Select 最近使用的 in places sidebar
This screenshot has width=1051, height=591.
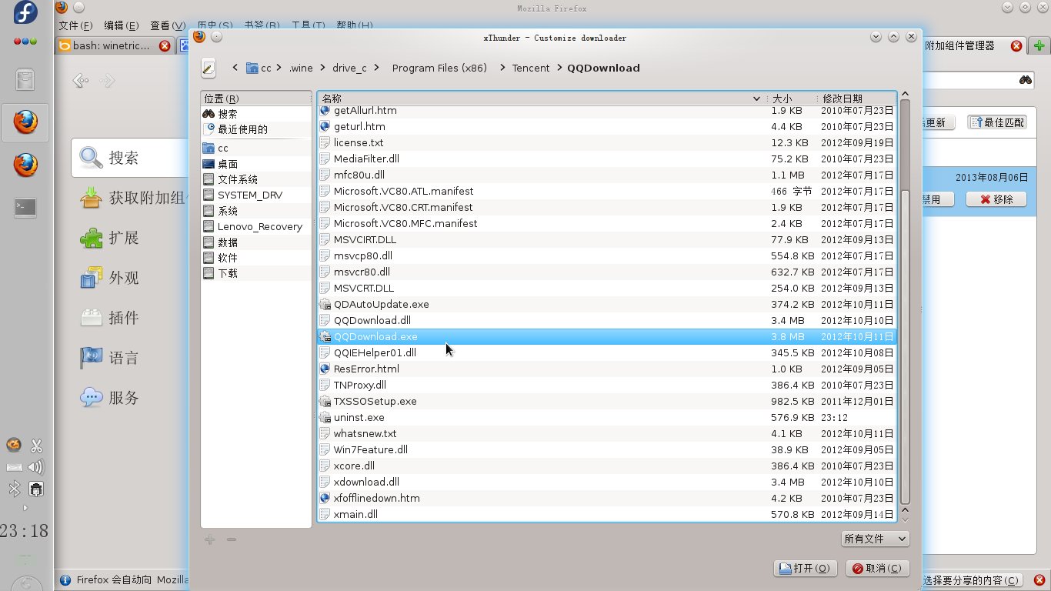coord(256,129)
